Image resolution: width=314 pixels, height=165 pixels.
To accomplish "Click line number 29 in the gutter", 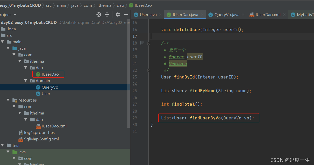I will pos(134,118).
